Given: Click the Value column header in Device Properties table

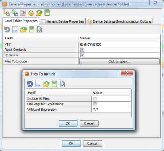Looking at the screenshot, I should click(119, 38).
